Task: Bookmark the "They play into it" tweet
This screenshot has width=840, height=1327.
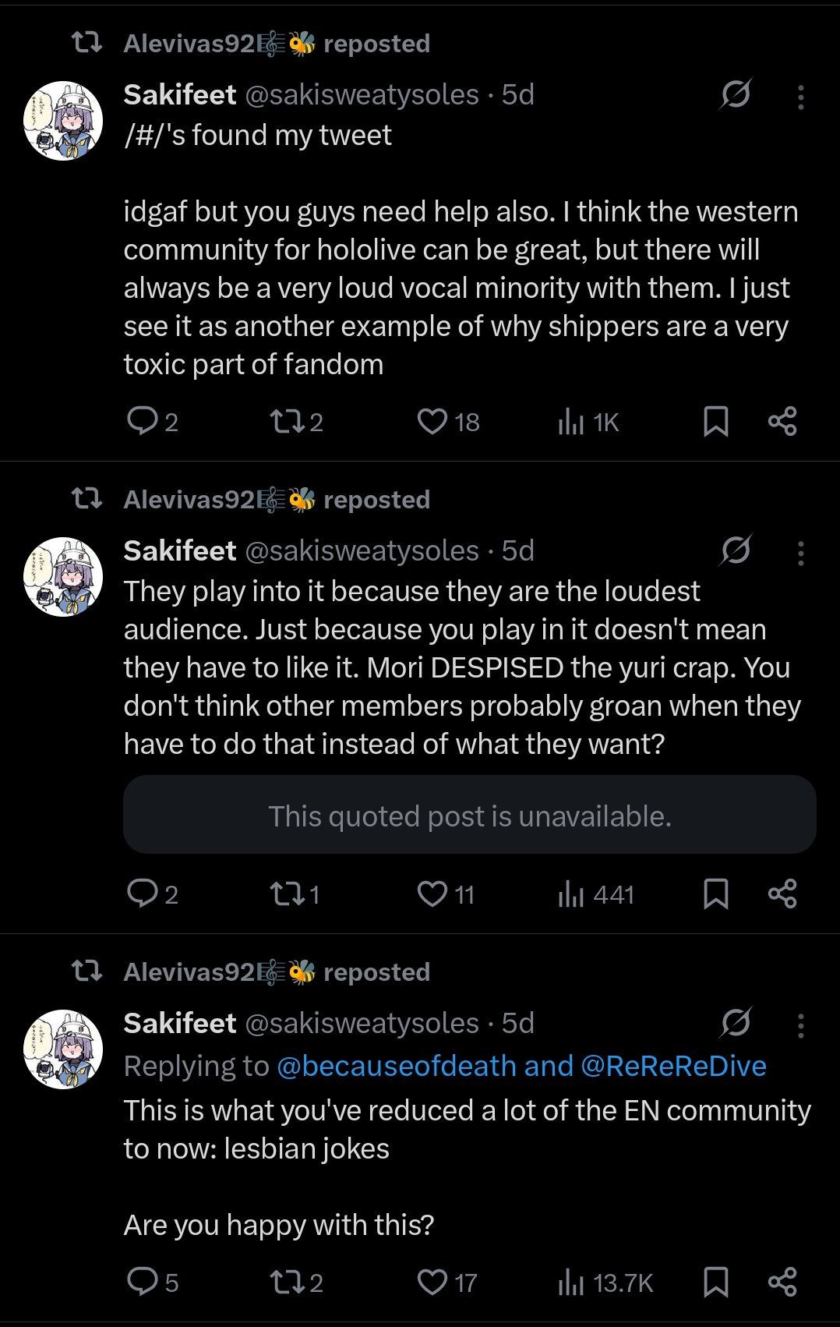Action: pyautogui.click(x=715, y=894)
